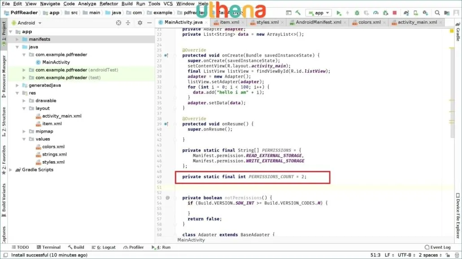Viewport: 462px width, 259px height.
Task: Open the Refactor menu
Action: tap(109, 4)
